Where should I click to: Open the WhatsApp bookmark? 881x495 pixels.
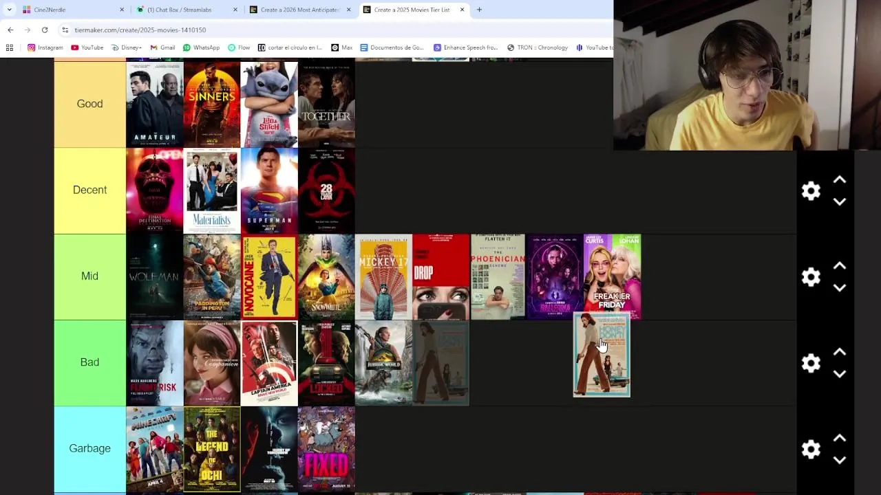click(201, 47)
